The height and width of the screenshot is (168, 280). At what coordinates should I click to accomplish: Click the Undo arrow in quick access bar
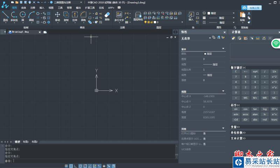pyautogui.click(x=38, y=2)
